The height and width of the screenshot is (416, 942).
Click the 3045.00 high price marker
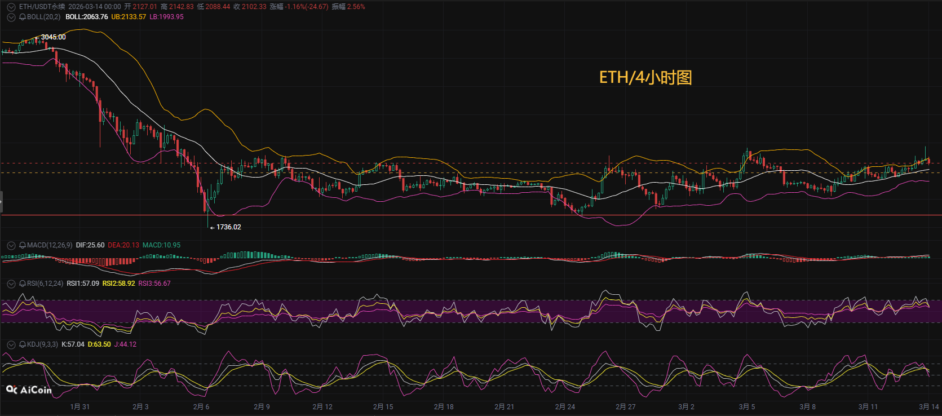click(x=53, y=37)
